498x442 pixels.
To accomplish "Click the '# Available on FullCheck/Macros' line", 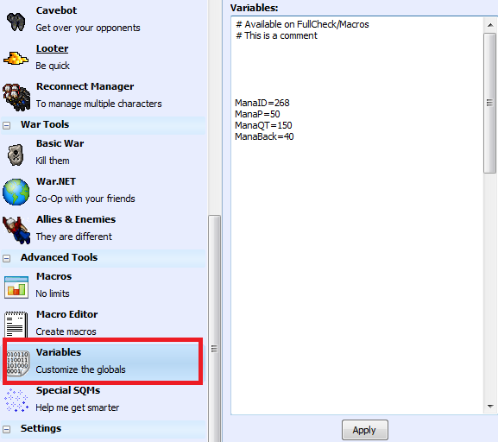I will [x=302, y=24].
